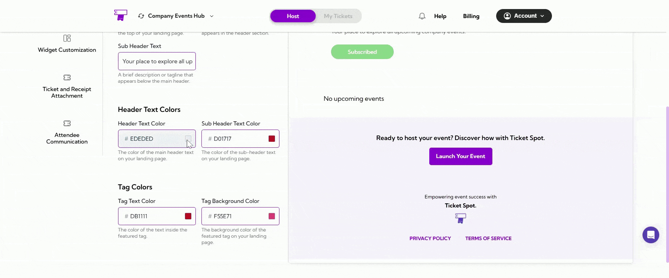Screen dimensions: 669x278
Task: Click the Account user avatar icon
Action: point(507,16)
